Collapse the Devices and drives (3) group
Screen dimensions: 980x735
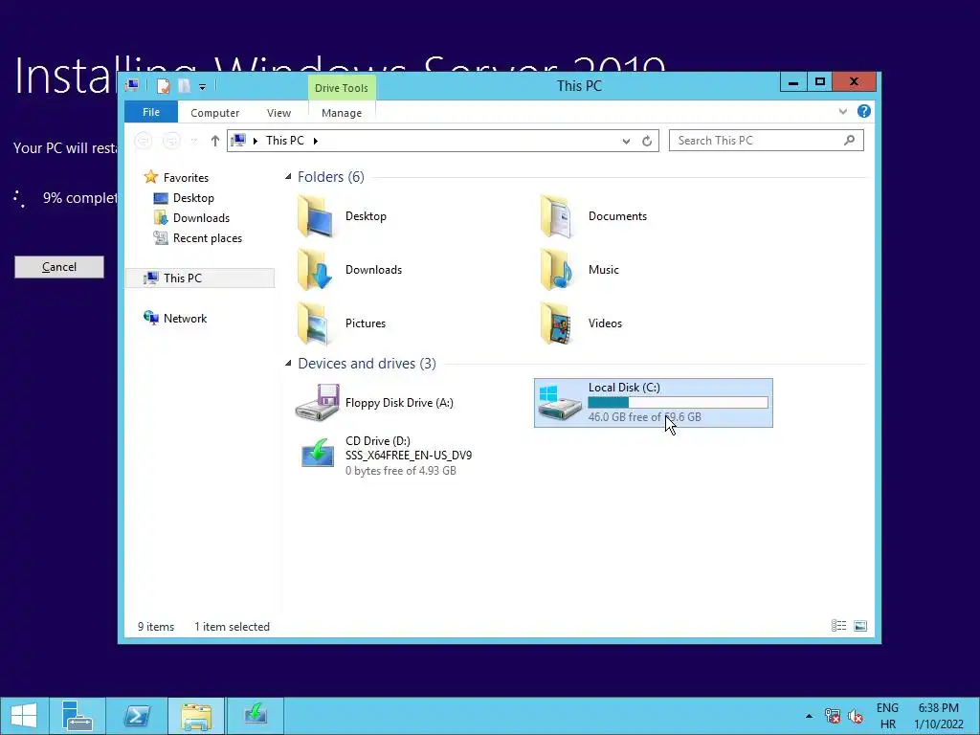point(288,363)
